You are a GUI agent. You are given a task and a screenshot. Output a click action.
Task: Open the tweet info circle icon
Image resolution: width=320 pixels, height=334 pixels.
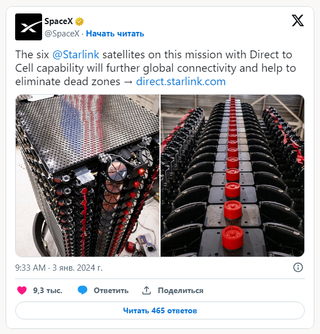[298, 267]
